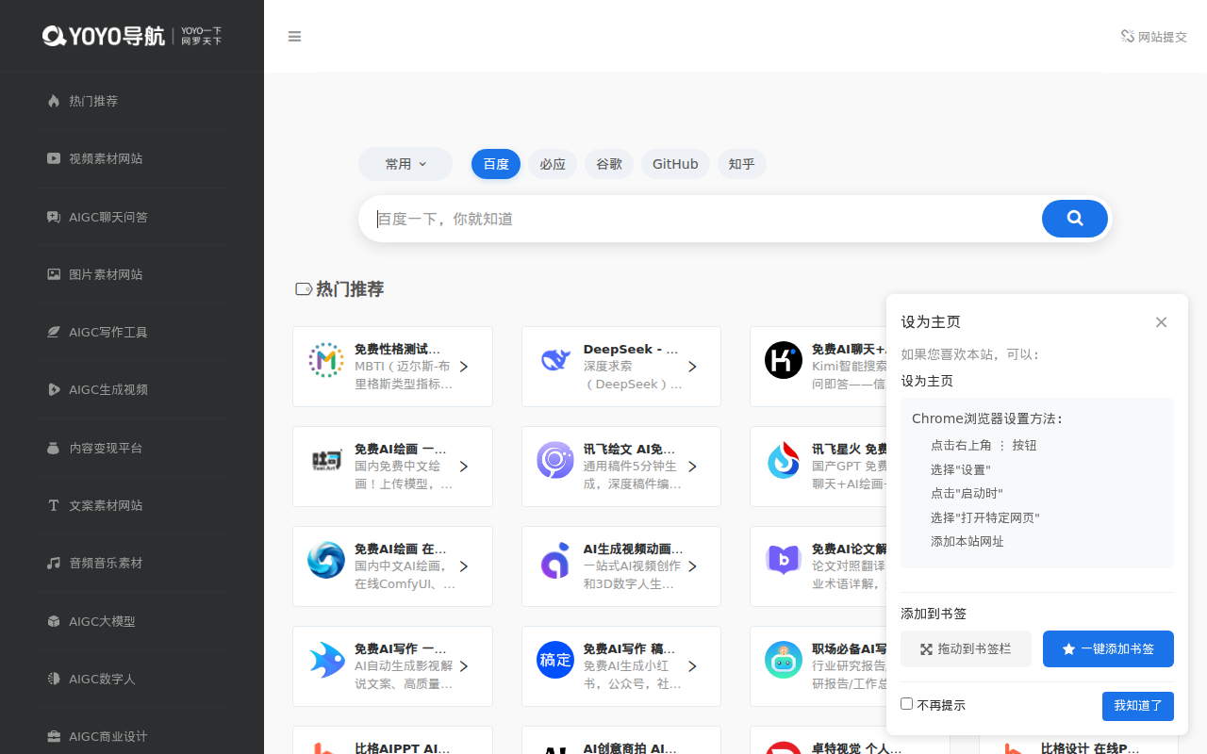Click the 我知道了 button
Image resolution: width=1207 pixels, height=754 pixels.
click(1138, 706)
